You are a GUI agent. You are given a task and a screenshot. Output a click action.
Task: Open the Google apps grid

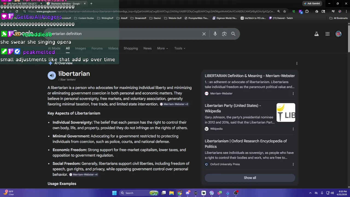(x=327, y=34)
